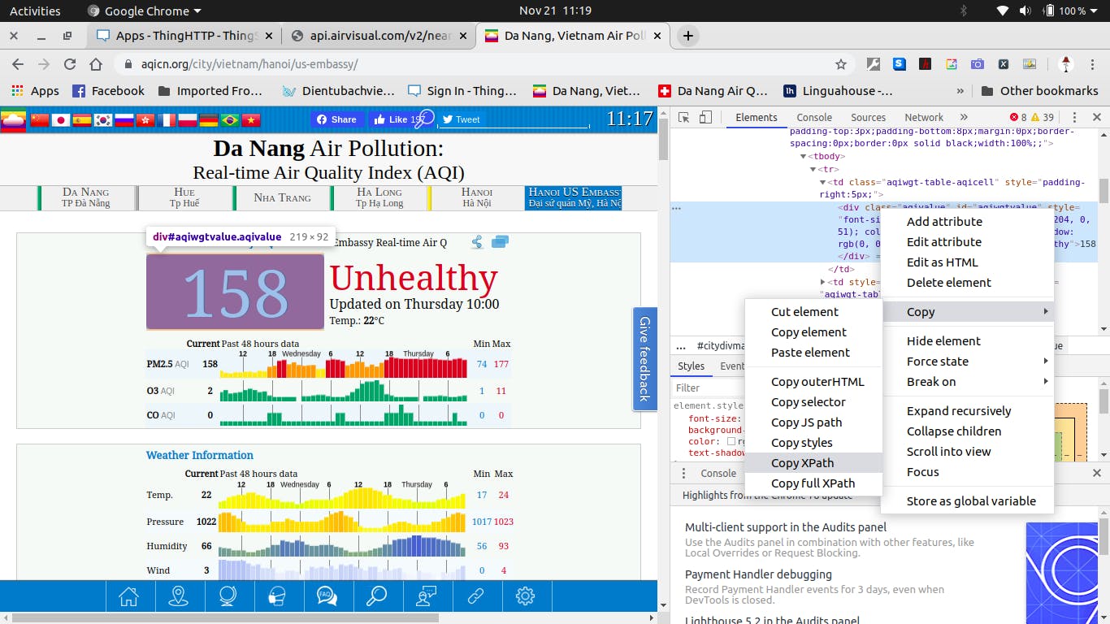The image size is (1110, 624).
Task: Open the person speech-bubble contact icon
Action: tap(426, 596)
